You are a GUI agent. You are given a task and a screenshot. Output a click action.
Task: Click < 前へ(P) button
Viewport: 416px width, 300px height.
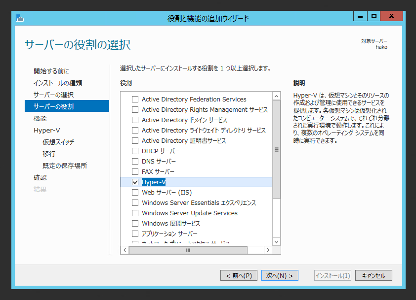point(239,275)
